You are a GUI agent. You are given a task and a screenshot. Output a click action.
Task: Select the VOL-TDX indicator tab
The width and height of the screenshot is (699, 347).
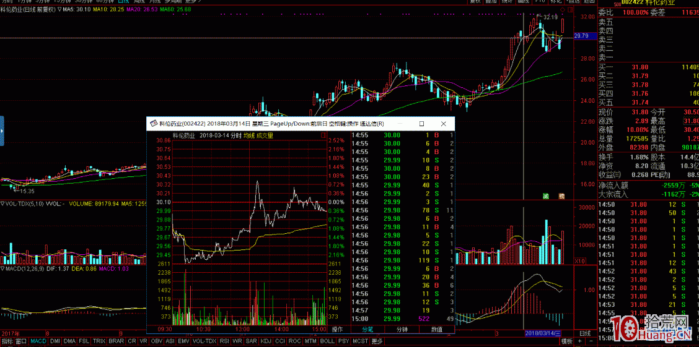point(204,341)
